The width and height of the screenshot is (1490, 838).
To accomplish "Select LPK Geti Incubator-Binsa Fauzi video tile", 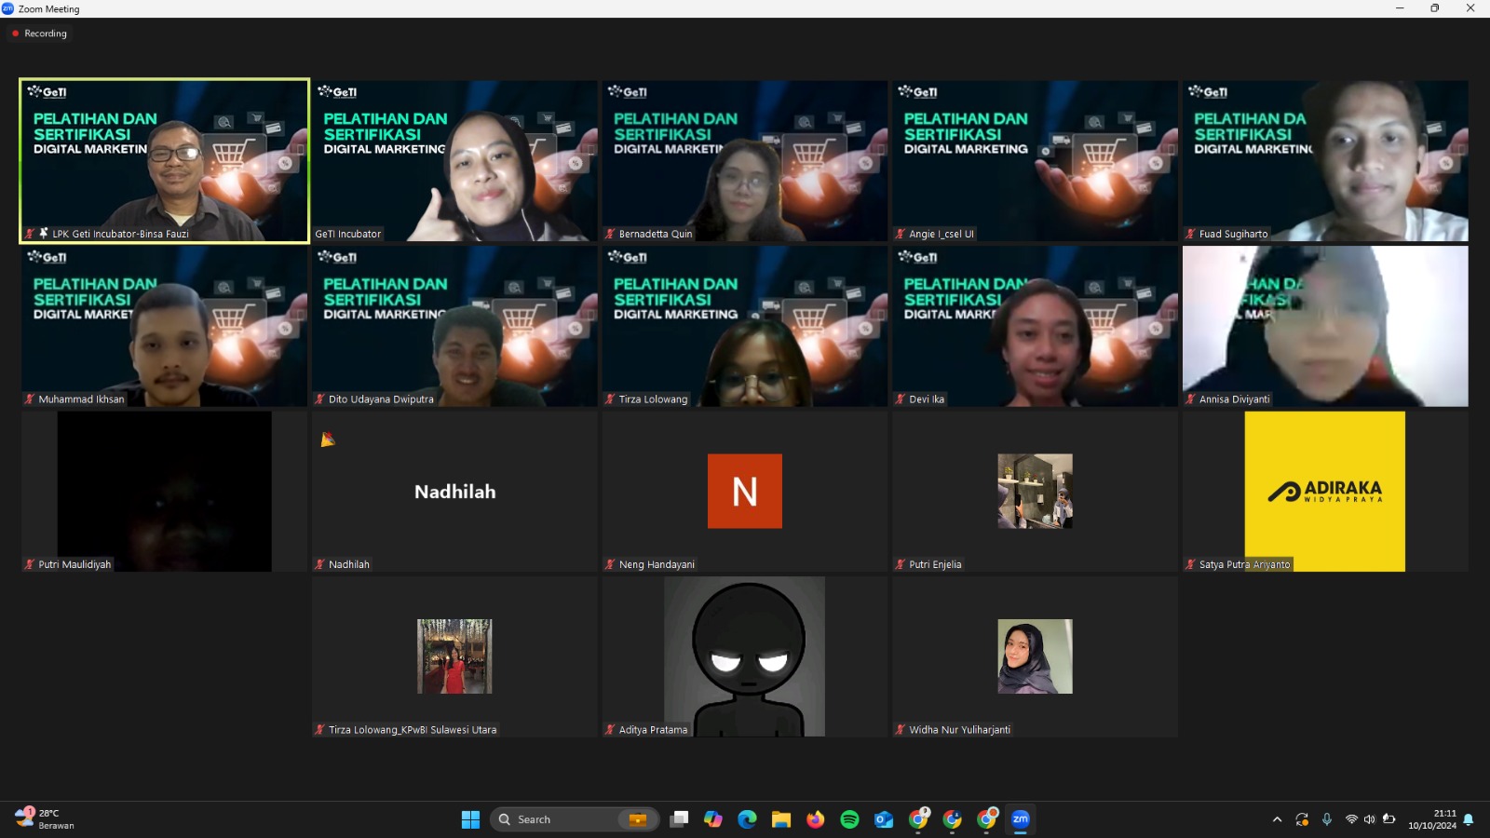I will pos(164,160).
